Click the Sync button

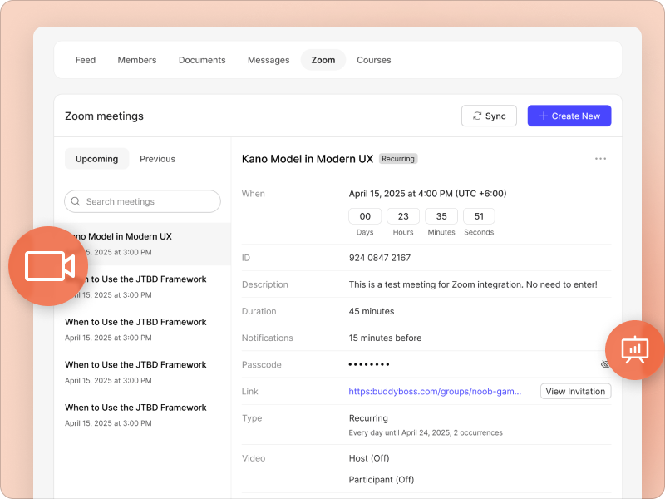[x=489, y=116]
